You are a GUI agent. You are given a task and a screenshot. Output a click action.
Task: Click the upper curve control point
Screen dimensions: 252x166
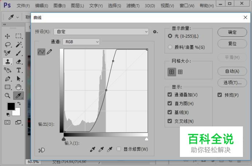click(113, 61)
